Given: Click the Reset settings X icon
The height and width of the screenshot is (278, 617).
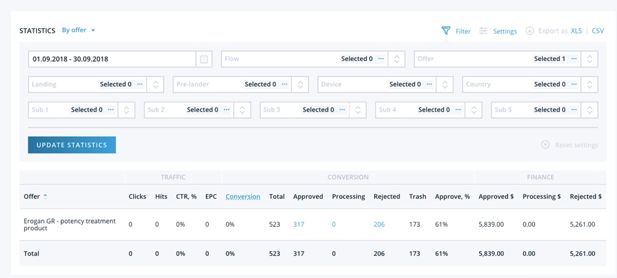Looking at the screenshot, I should pos(545,145).
